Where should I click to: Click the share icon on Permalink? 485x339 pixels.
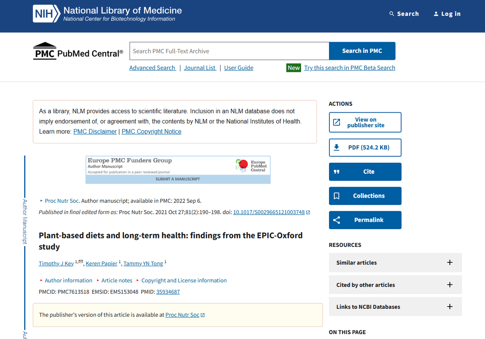point(336,220)
